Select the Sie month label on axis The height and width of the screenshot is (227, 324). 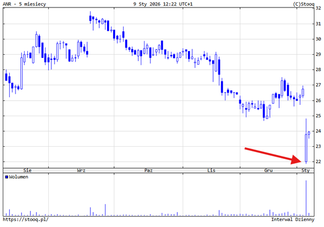pos(20,170)
